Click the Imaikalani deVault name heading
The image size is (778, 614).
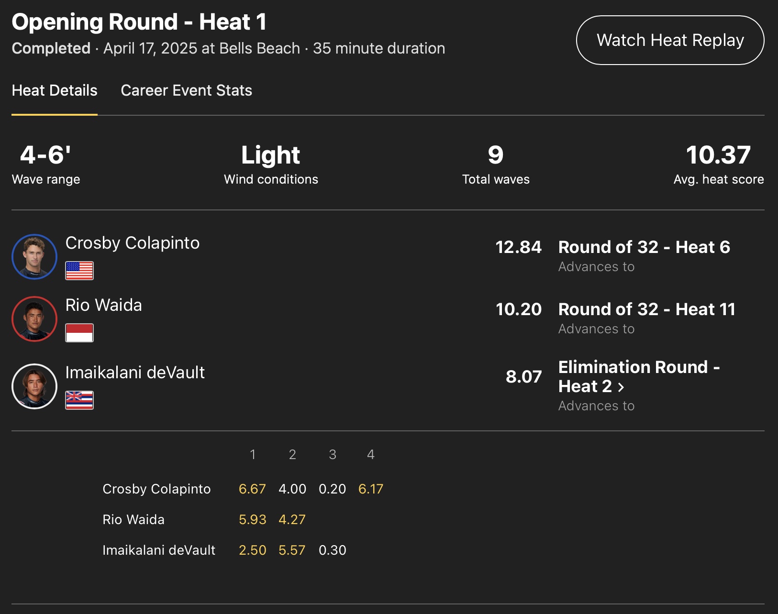point(135,373)
